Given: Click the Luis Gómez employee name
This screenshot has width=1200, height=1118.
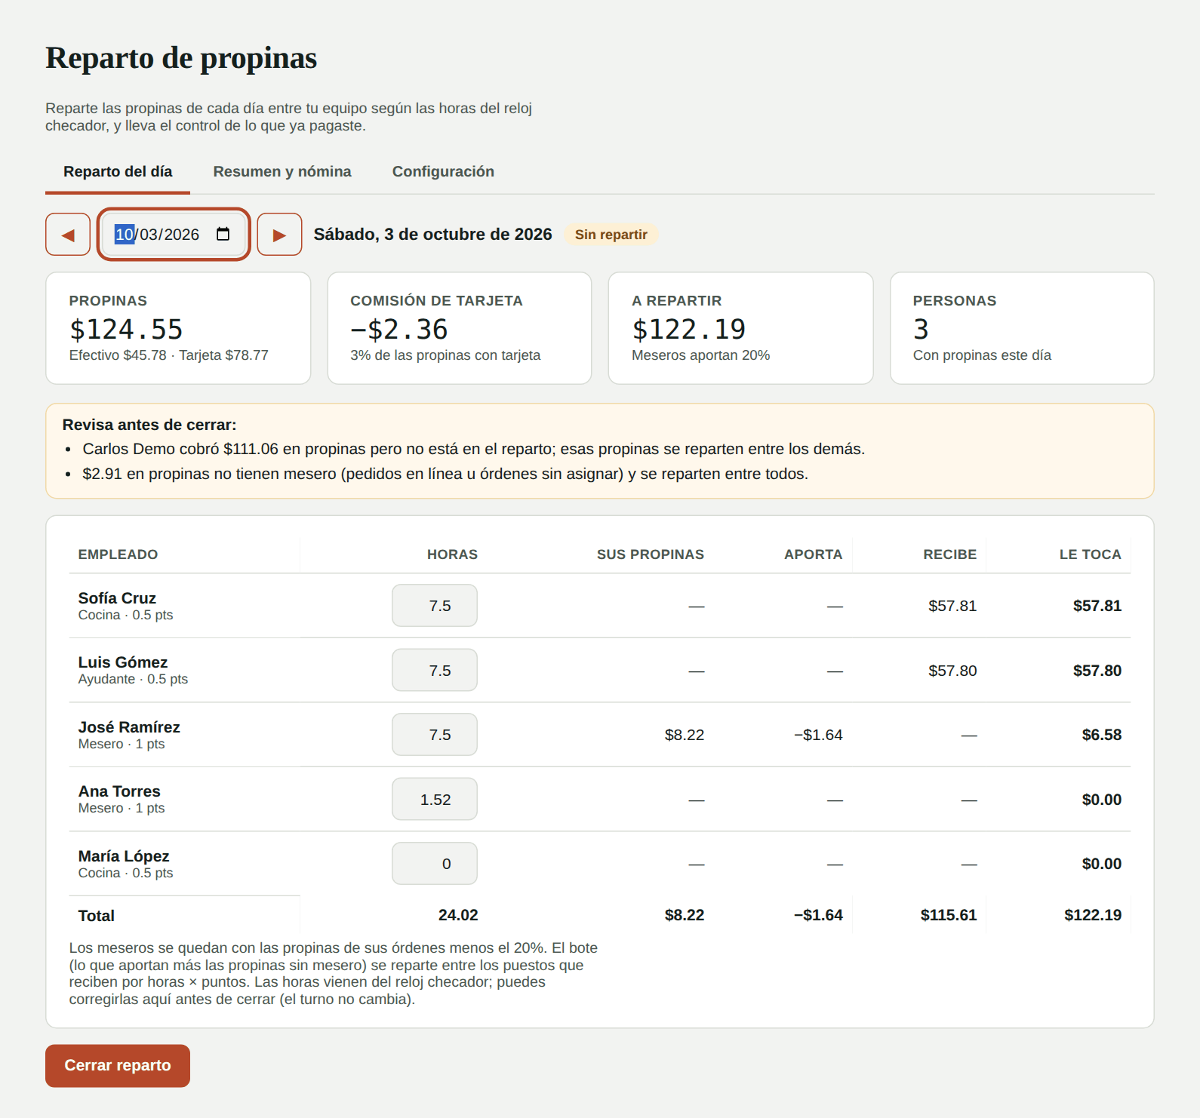Looking at the screenshot, I should pyautogui.click(x=123, y=662).
